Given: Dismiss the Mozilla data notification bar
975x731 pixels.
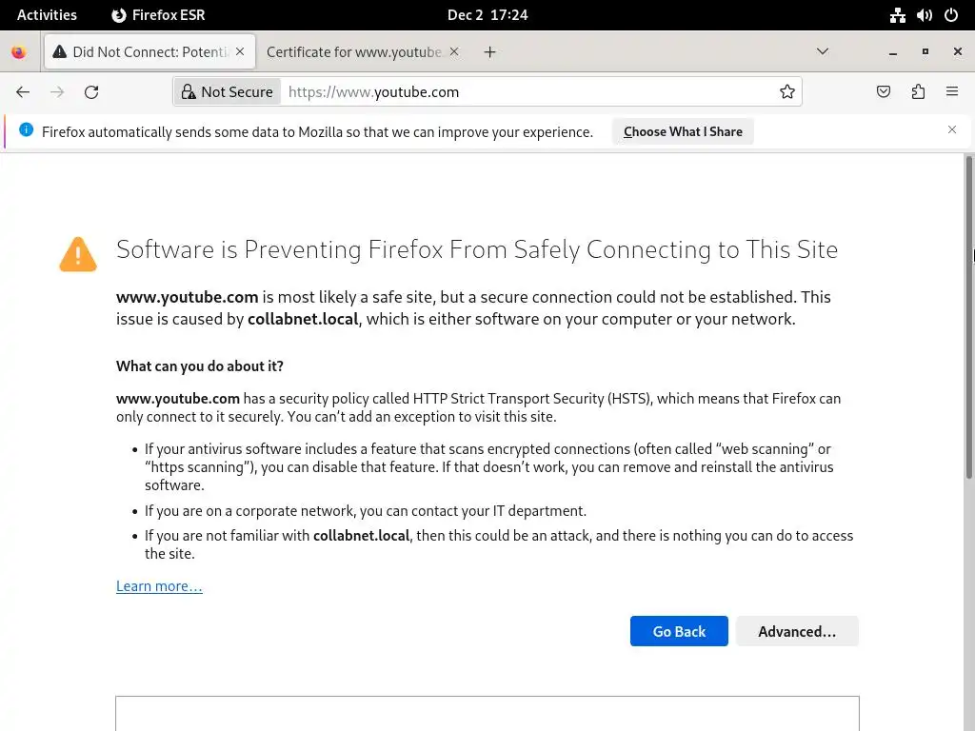Looking at the screenshot, I should pyautogui.click(x=951, y=129).
